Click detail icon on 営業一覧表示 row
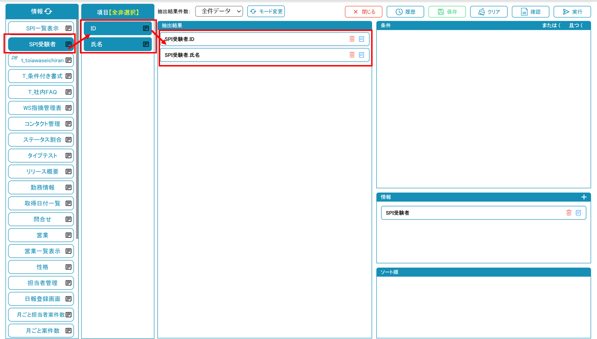 69,251
